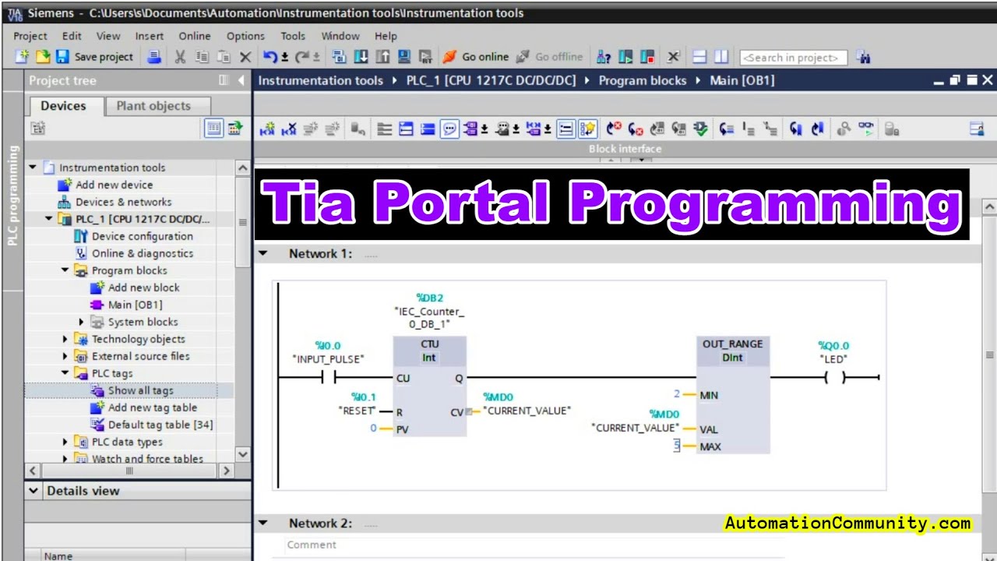997x561 pixels.
Task: Open the Edit menu
Action: (72, 36)
